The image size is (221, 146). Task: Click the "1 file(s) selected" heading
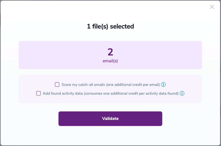tap(110, 27)
